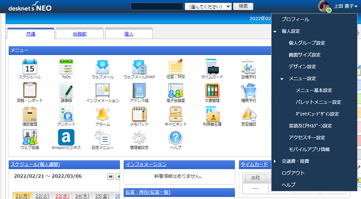Open the ToDo list icon
Image resolution: width=361 pixels, height=199 pixels.
66,67
